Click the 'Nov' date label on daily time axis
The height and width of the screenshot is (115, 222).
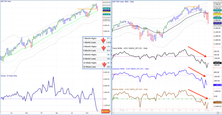click(179, 110)
